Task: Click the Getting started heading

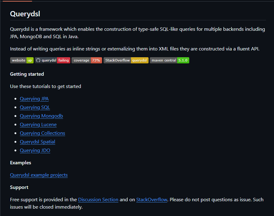Action: click(27, 74)
